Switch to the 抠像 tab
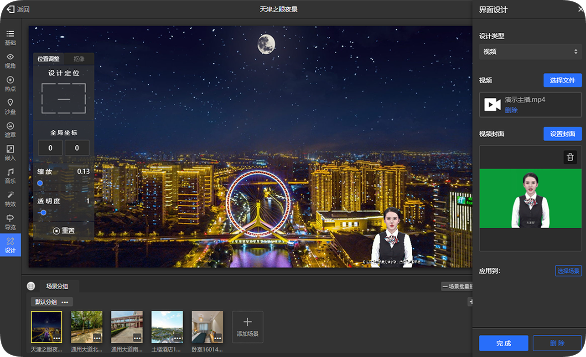 tap(79, 59)
